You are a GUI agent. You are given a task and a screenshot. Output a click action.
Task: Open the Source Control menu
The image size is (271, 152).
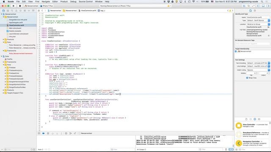(86, 2)
